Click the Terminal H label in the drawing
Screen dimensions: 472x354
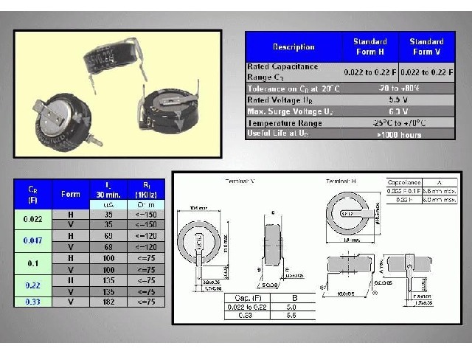[339, 181]
